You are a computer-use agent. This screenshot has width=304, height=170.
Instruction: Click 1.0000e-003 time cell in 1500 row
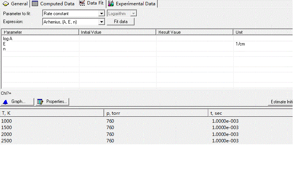[x=225, y=128]
